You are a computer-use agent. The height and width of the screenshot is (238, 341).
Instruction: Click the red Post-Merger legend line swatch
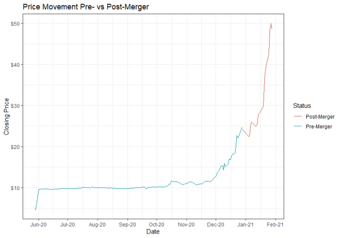coord(297,117)
